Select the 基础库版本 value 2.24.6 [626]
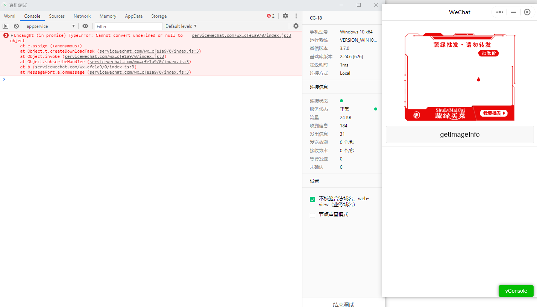Screen dimensions: 537x307 [x=351, y=57]
